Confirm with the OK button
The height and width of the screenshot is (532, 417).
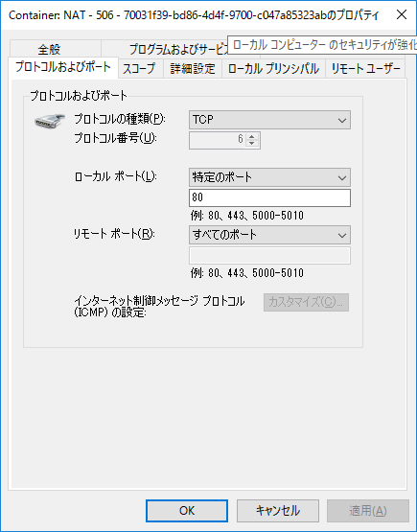tap(187, 511)
